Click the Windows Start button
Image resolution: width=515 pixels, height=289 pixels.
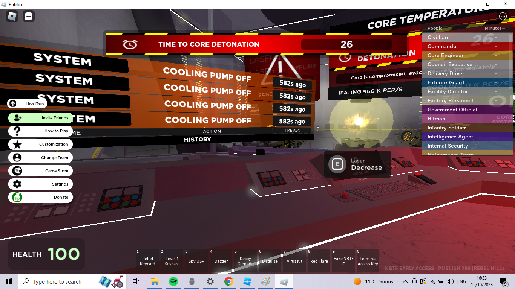[x=9, y=281]
